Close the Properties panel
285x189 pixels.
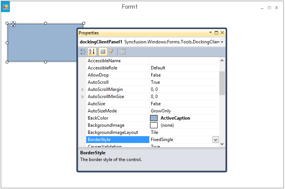[x=222, y=33]
